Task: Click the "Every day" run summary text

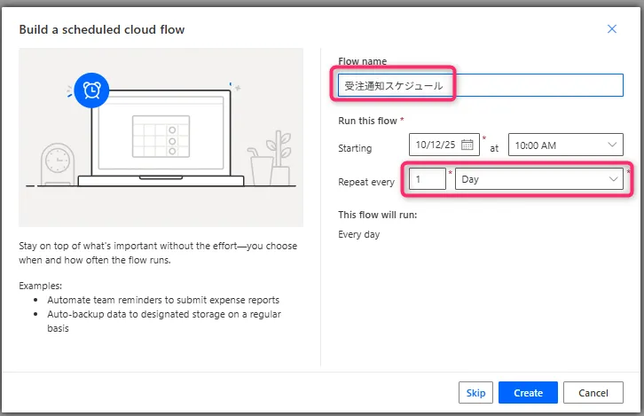Action: pos(360,235)
